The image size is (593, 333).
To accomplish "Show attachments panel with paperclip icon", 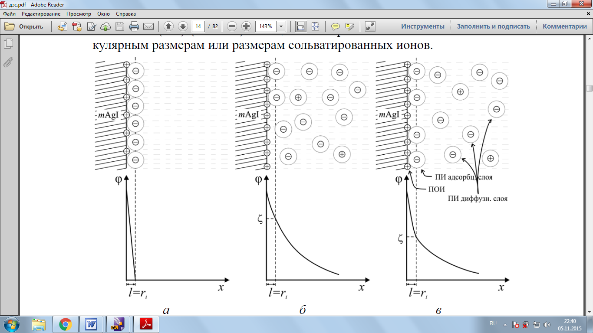I will tap(8, 62).
